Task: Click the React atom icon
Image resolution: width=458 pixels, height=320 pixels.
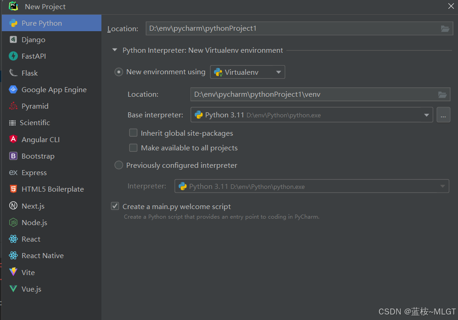Action: tap(13, 239)
